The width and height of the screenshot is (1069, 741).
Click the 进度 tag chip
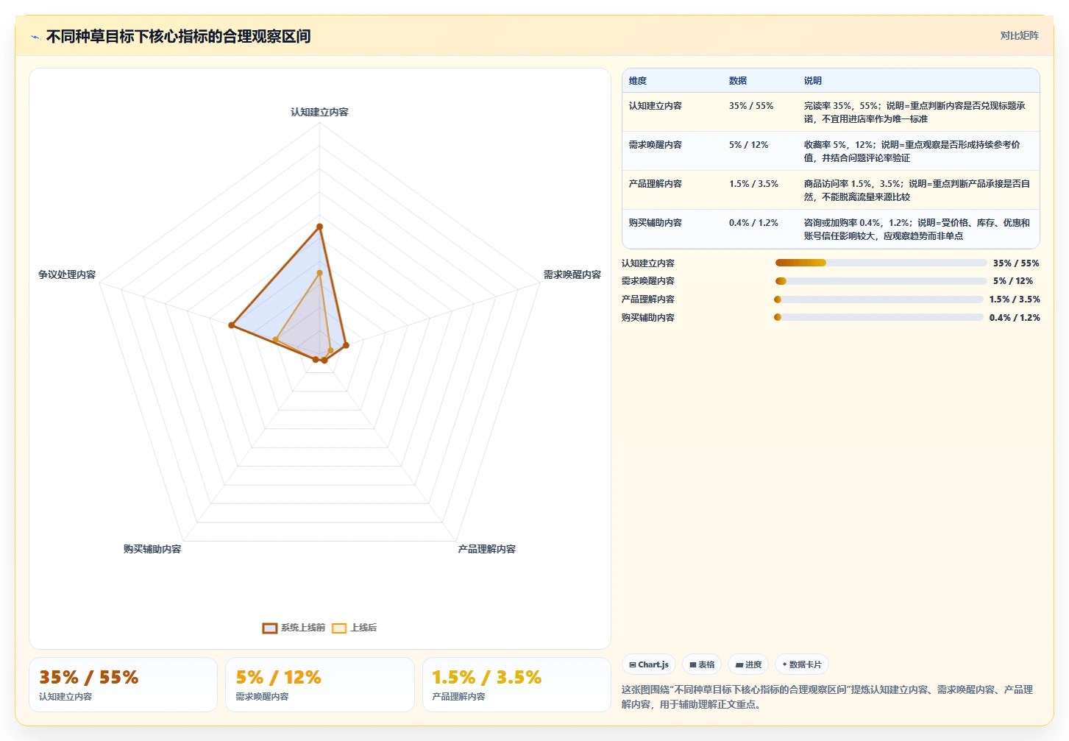pos(748,664)
